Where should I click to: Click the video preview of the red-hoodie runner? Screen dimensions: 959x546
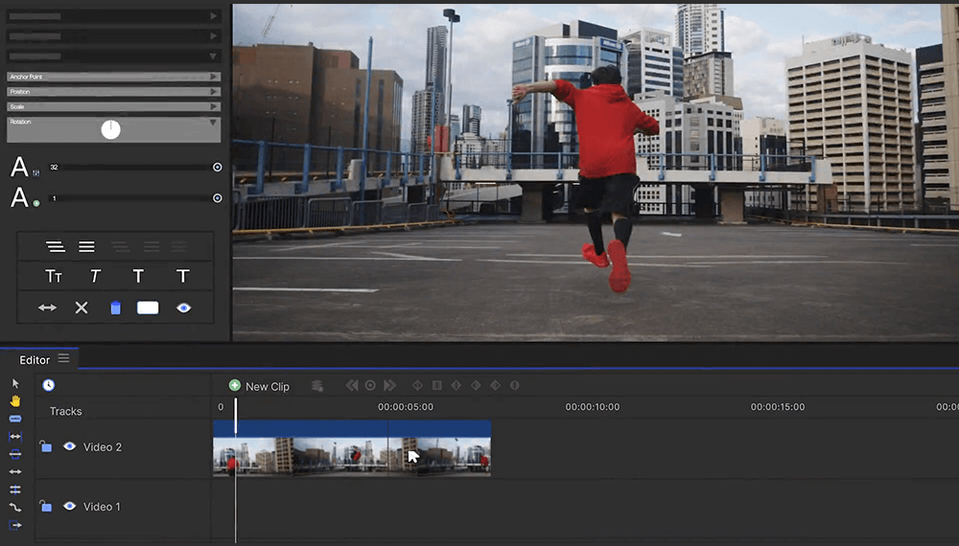point(596,172)
